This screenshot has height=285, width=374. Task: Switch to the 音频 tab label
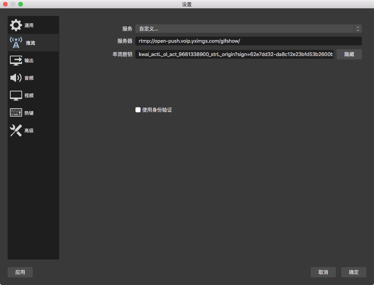point(29,78)
